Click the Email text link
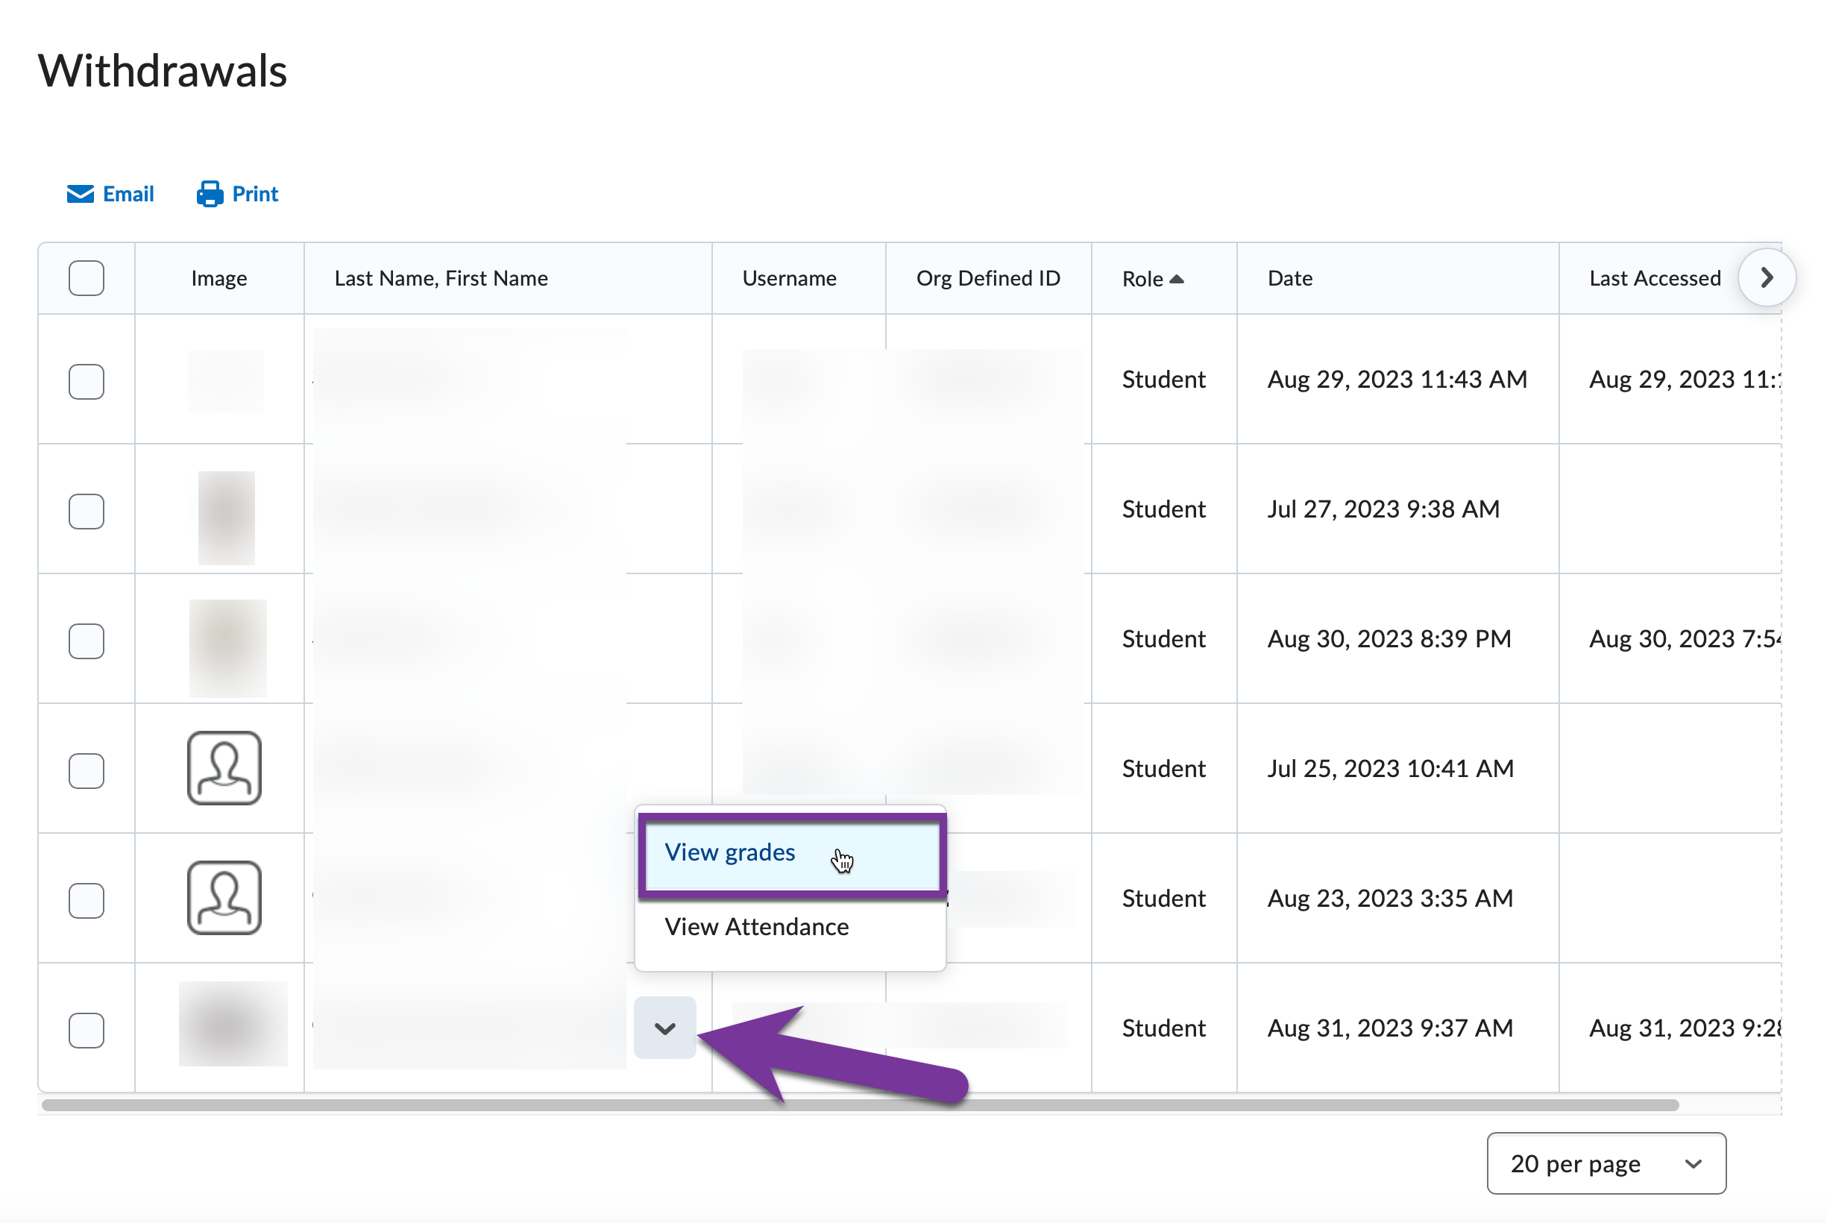 (128, 194)
